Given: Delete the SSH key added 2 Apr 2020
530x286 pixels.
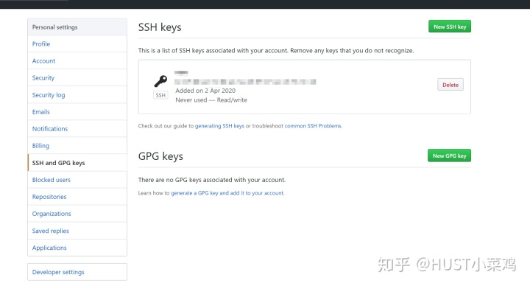Looking at the screenshot, I should pyautogui.click(x=451, y=85).
